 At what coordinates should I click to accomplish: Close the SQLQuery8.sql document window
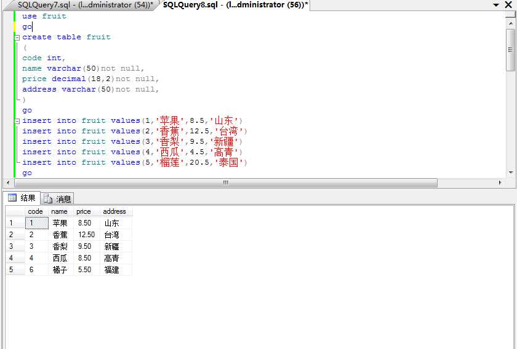(508, 5)
